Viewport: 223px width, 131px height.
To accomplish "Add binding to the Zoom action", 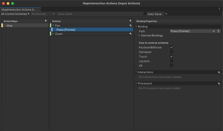I will 131,34.
